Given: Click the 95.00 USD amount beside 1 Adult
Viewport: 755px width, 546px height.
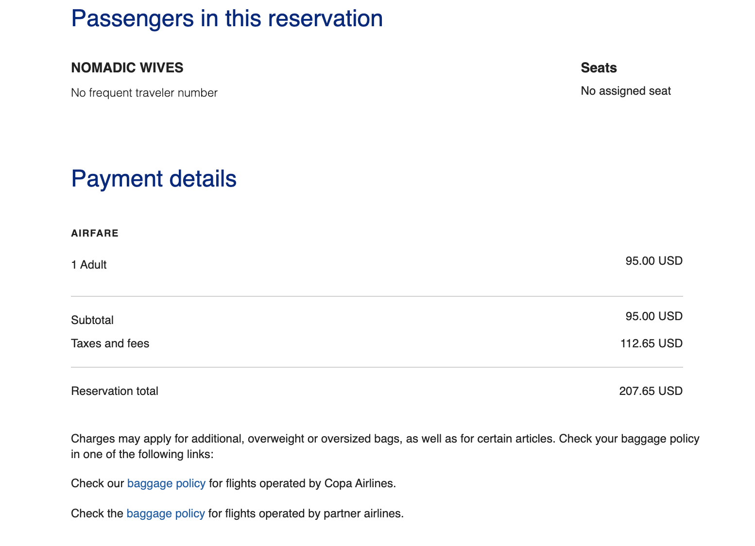Looking at the screenshot, I should click(654, 261).
